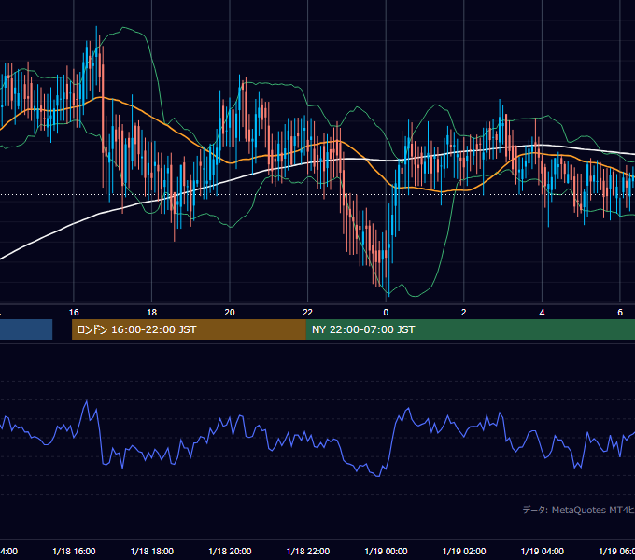Click the 1/18 22:00 date label
The height and width of the screenshot is (560, 635).
pos(308,551)
